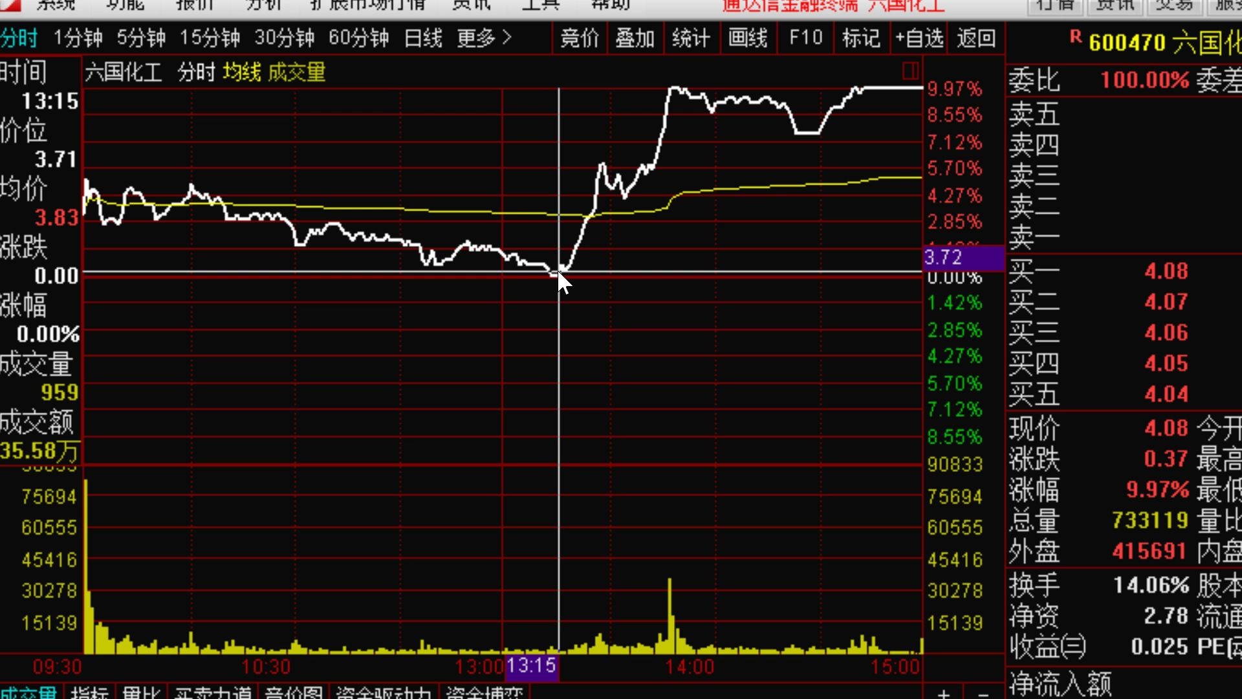Open the 功能 menu
The image size is (1242, 699).
coord(125,5)
